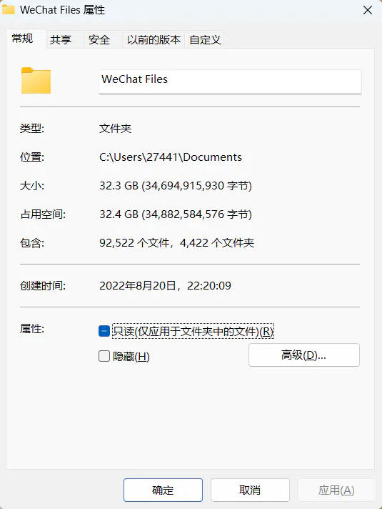Toggle the 只读 read-only checkbox
This screenshot has height=509, width=382.
point(104,331)
